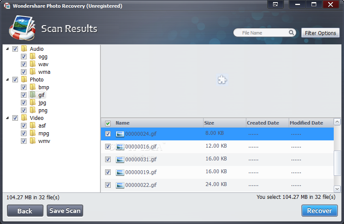Click the ogg folder icon
The image size is (344, 224).
(x=32, y=56)
